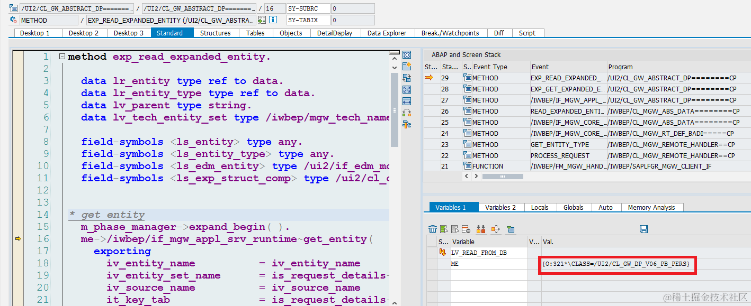
Task: Click the orange sort blocks icon
Action: point(481,229)
